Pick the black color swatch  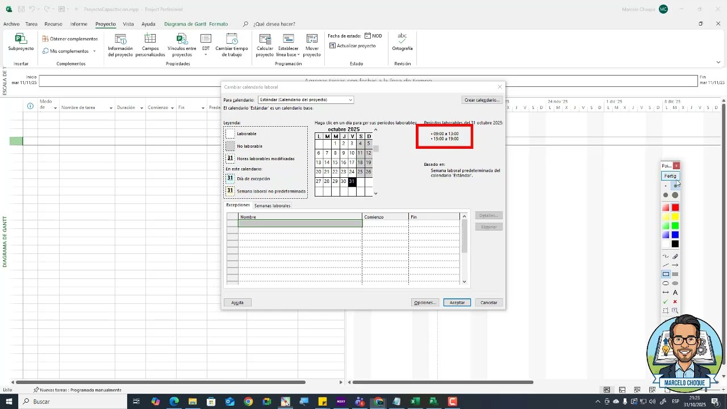[675, 244]
